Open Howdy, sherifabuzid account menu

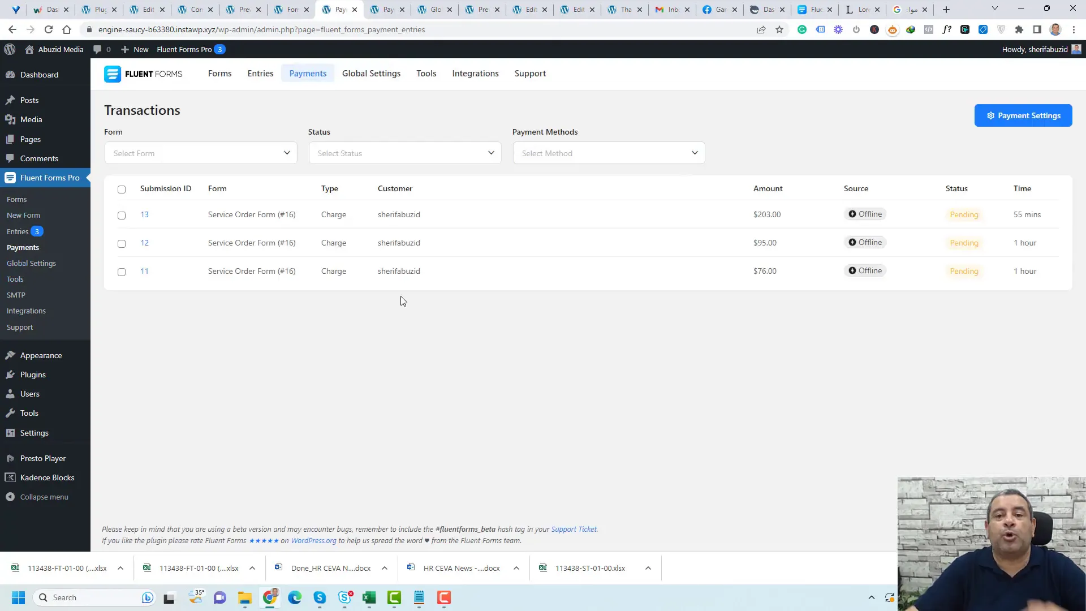[1041, 50]
